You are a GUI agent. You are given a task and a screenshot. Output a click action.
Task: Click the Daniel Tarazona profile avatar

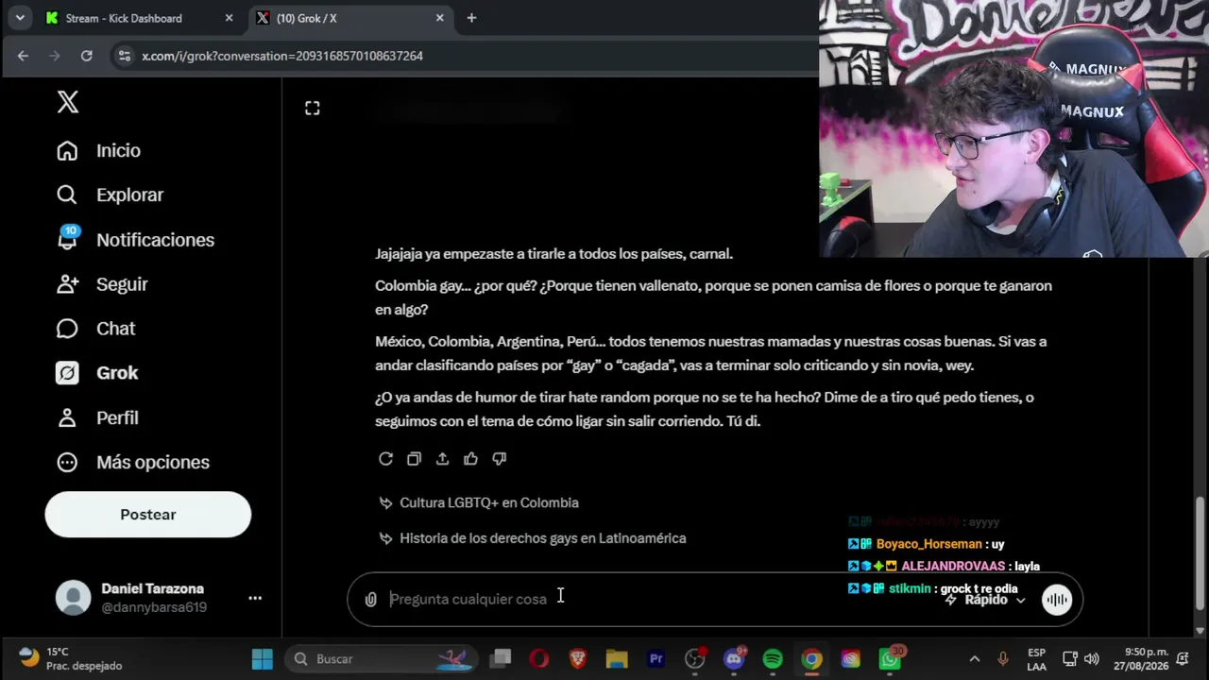(x=73, y=598)
